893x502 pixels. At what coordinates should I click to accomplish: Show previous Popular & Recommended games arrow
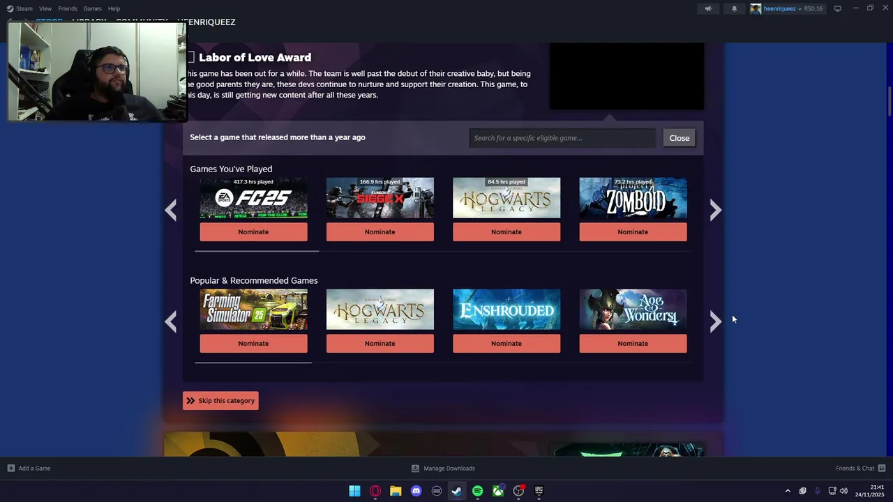(x=171, y=321)
